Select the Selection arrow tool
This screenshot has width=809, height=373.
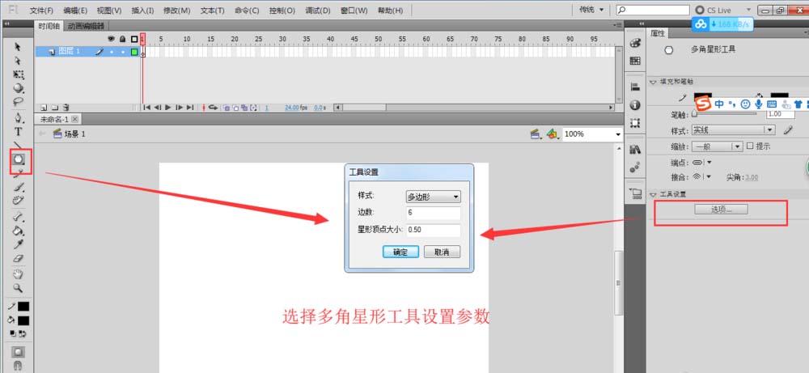(x=18, y=48)
